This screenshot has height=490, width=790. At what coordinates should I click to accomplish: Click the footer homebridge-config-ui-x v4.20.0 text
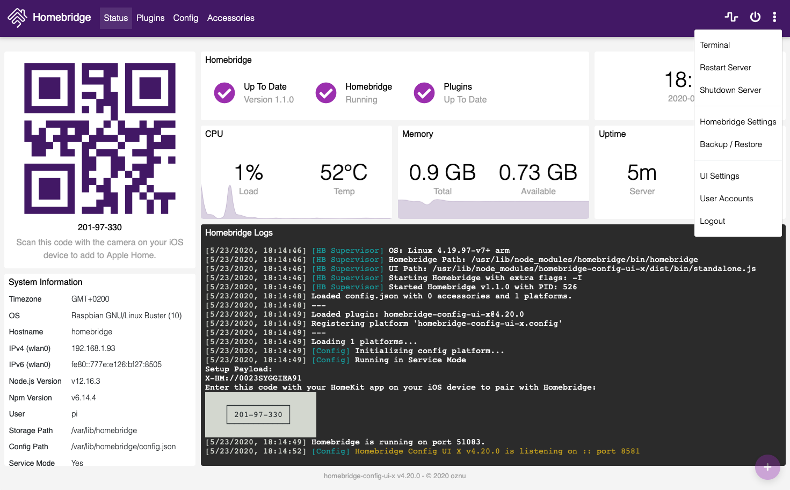point(395,476)
